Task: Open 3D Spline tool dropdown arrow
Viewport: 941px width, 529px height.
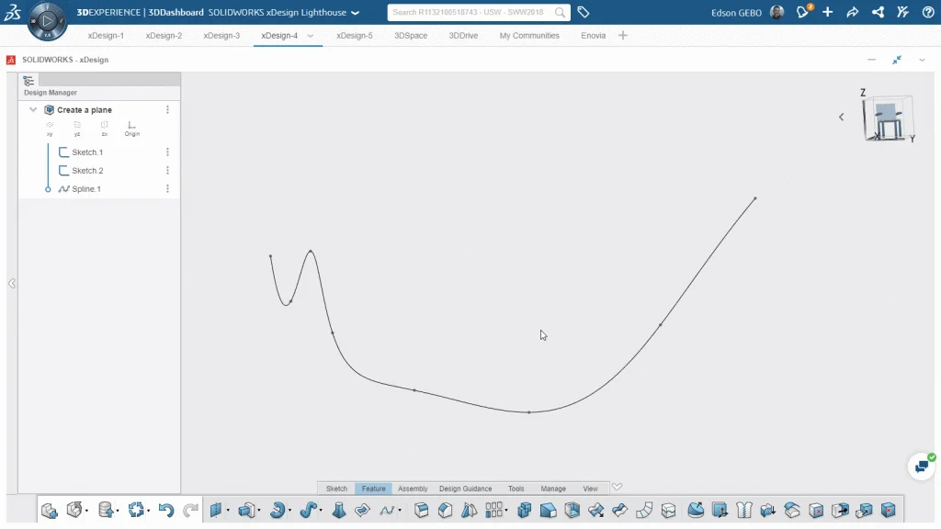Action: (x=400, y=511)
